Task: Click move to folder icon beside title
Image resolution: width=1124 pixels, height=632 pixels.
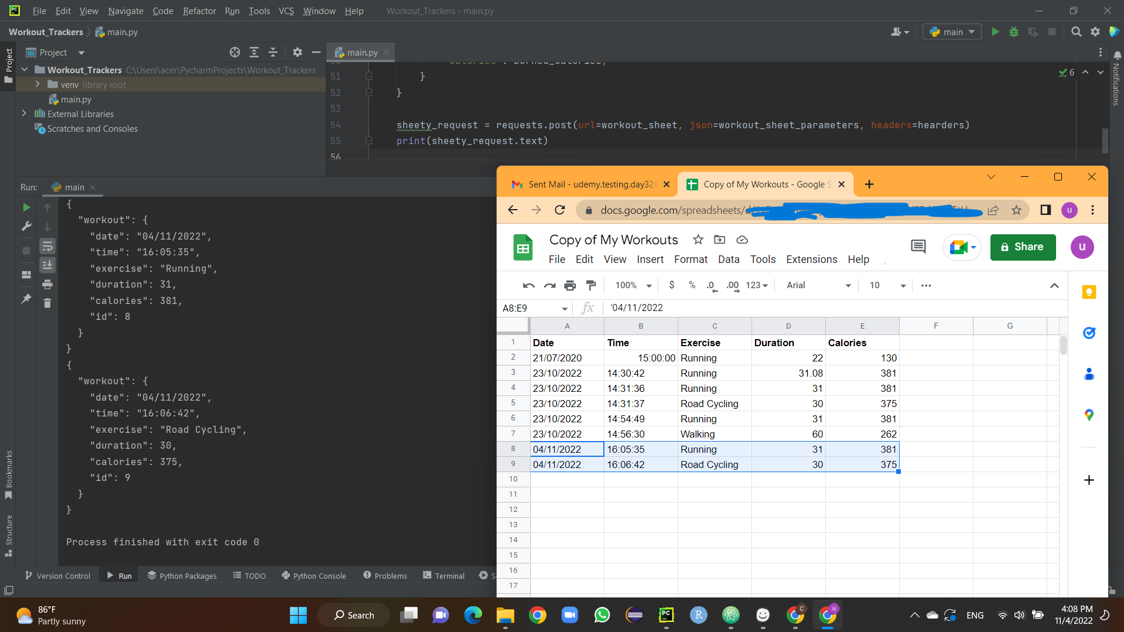Action: pos(720,240)
